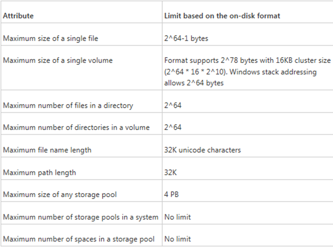Click the Limit based on on-disk format header
This screenshot has width=333, height=247.
pos(222,16)
